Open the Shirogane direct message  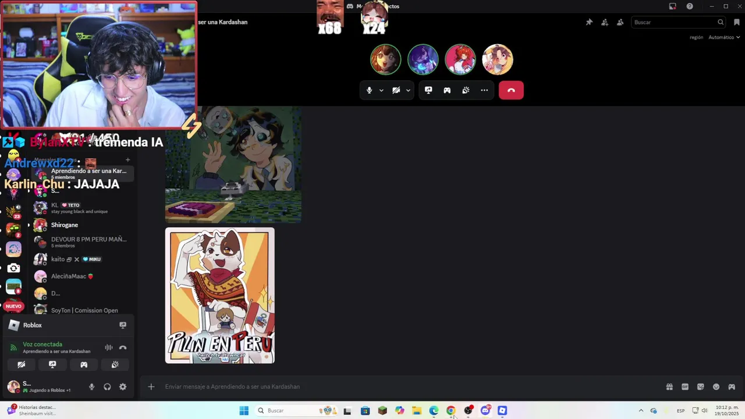tap(83, 225)
